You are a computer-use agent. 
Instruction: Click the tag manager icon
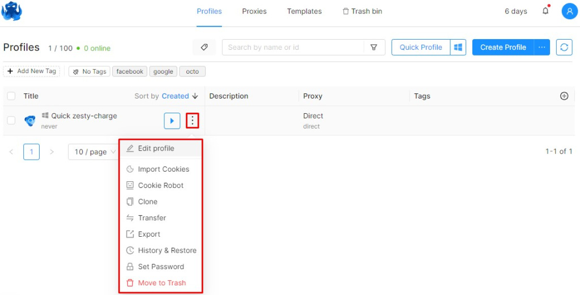[x=204, y=48]
